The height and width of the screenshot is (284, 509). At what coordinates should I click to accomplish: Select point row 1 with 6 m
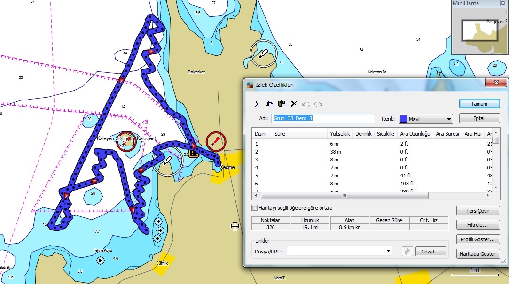point(372,144)
